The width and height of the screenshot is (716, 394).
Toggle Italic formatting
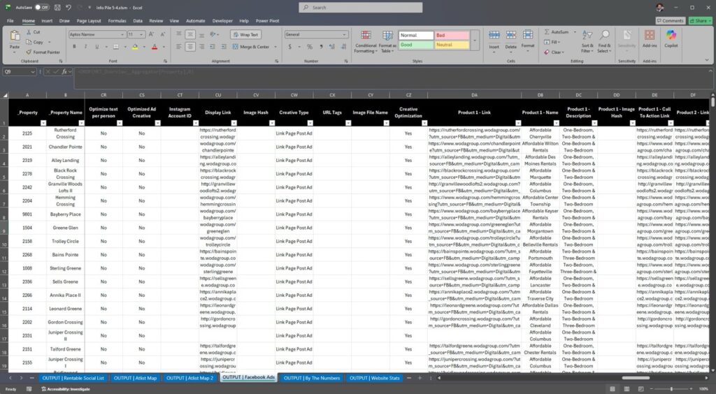81,47
